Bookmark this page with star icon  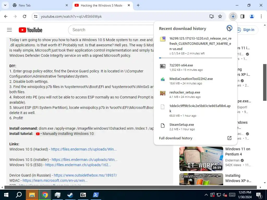[x=220, y=16]
